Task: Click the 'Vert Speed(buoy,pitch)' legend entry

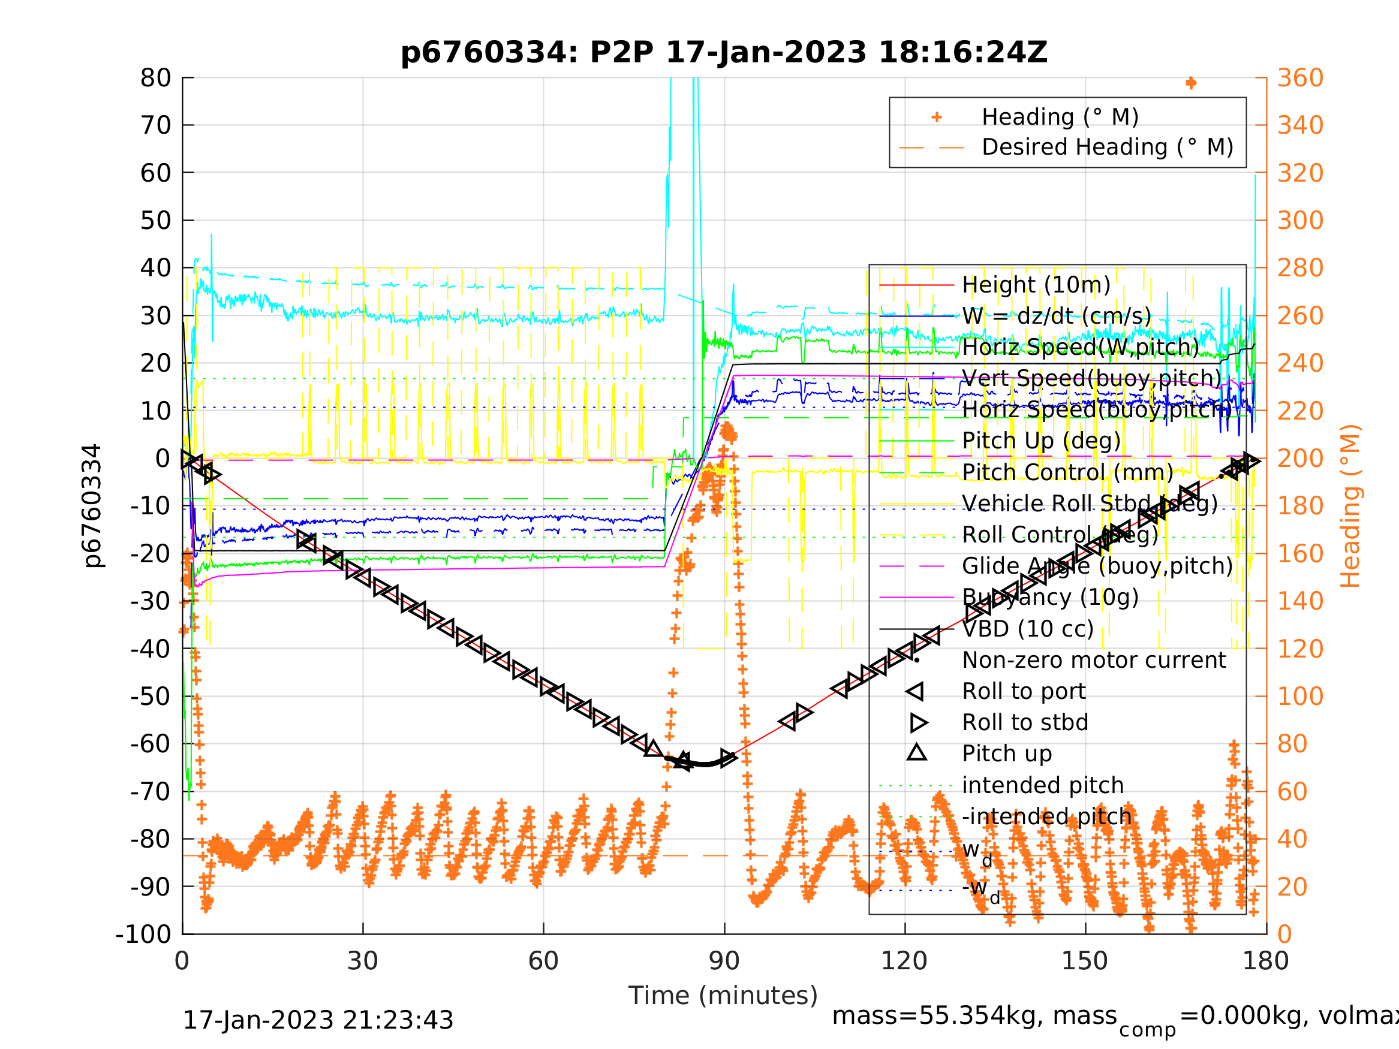Action: (x=1091, y=379)
